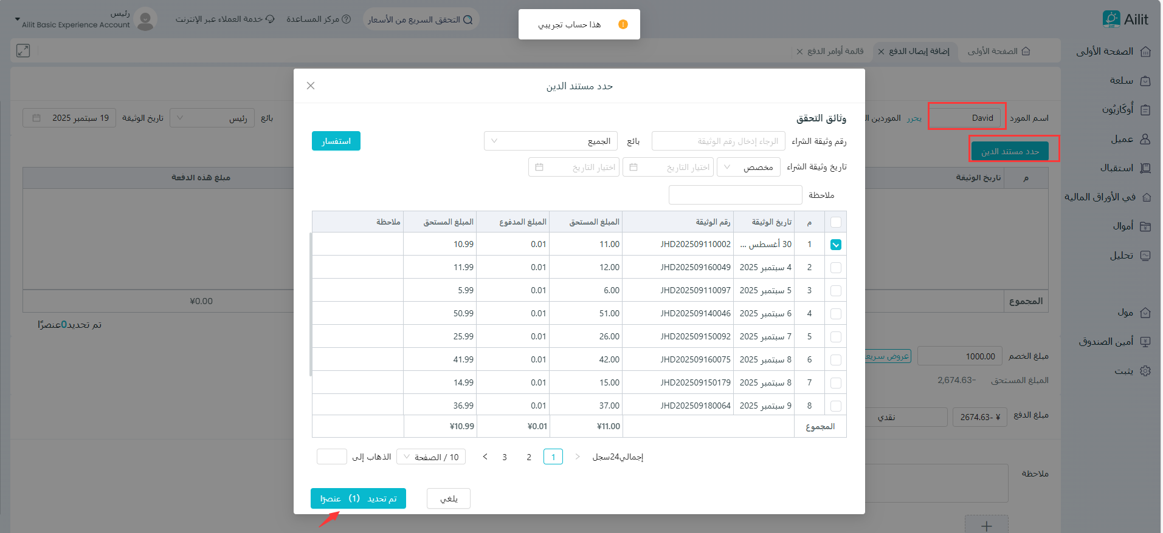
Task: Click the user avatar icon
Action: pyautogui.click(x=145, y=19)
